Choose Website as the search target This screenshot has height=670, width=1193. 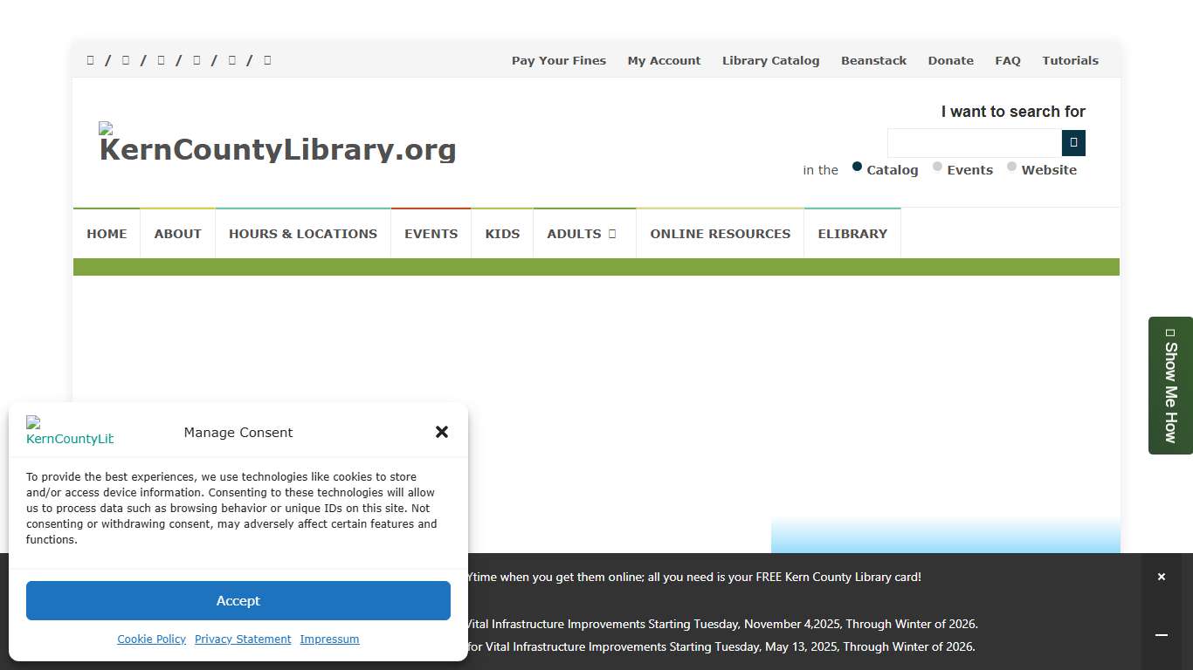click(x=1010, y=166)
